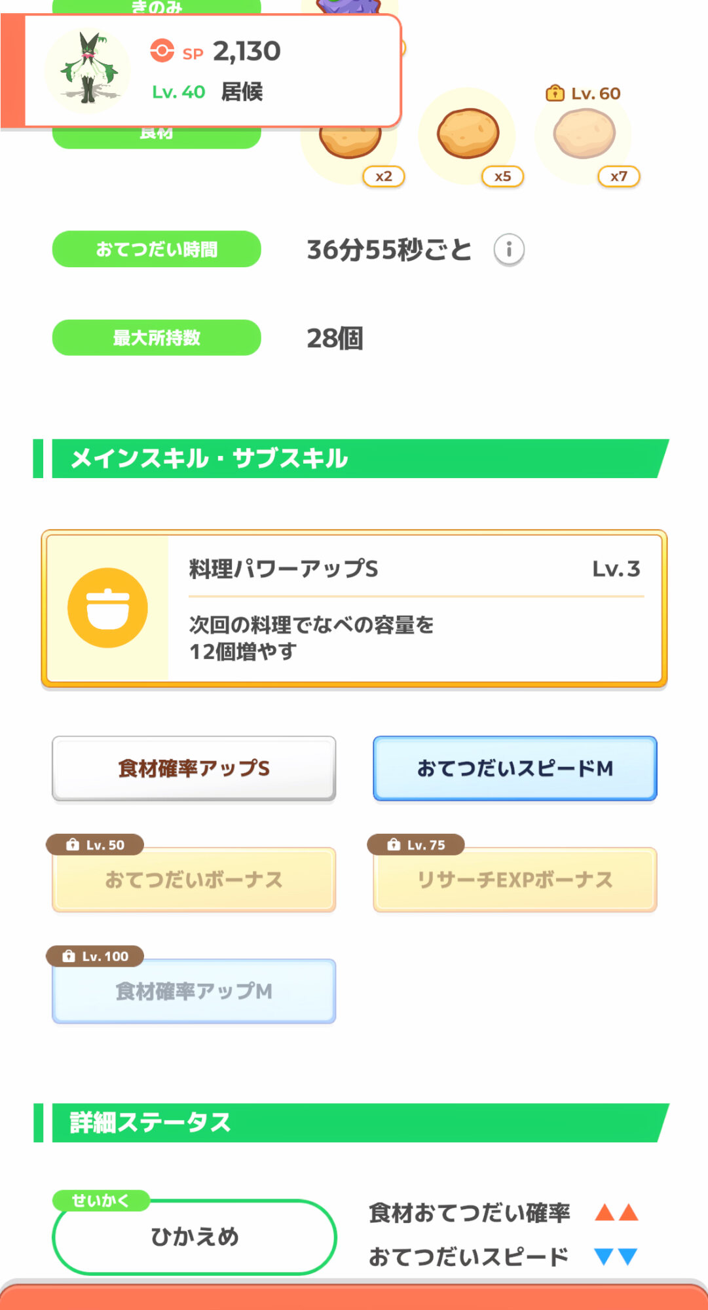Tap the おてつだい時間 green label

[x=157, y=249]
